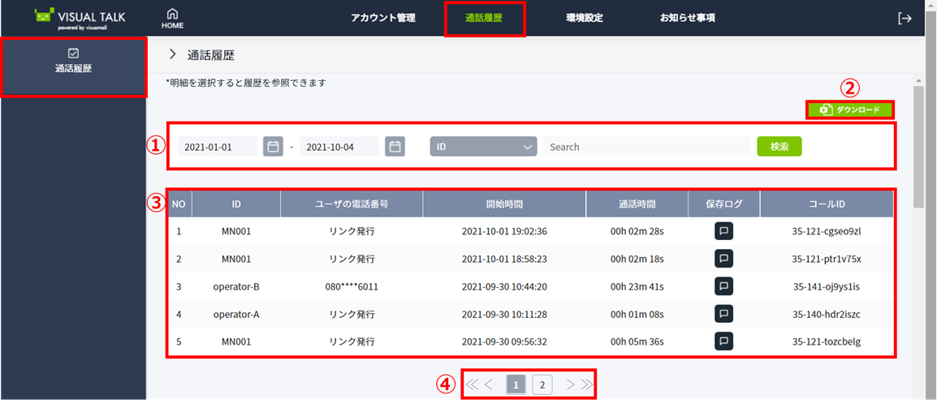Select 通話履歴 in the left sidebar
Image resolution: width=937 pixels, height=412 pixels.
73,61
